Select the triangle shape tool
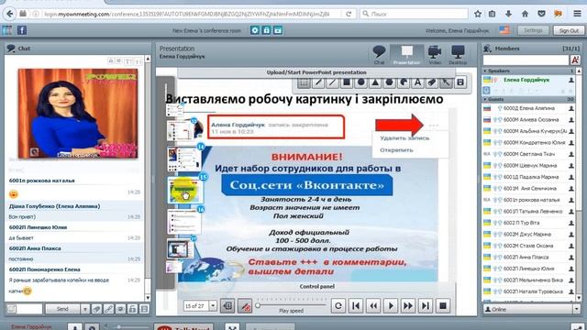 tap(375, 82)
